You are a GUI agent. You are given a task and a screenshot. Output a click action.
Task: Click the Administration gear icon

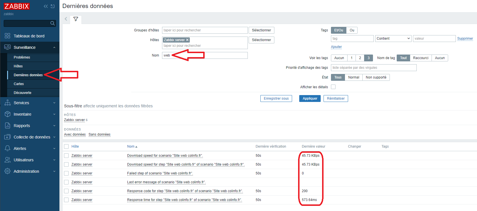pos(7,171)
